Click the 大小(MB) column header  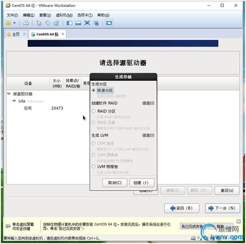point(57,83)
